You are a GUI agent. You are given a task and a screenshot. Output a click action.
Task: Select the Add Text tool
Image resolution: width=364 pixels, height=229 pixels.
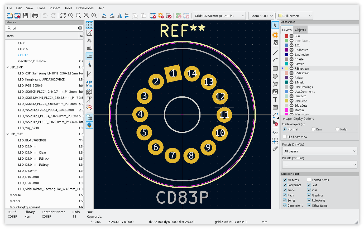coord(275,100)
